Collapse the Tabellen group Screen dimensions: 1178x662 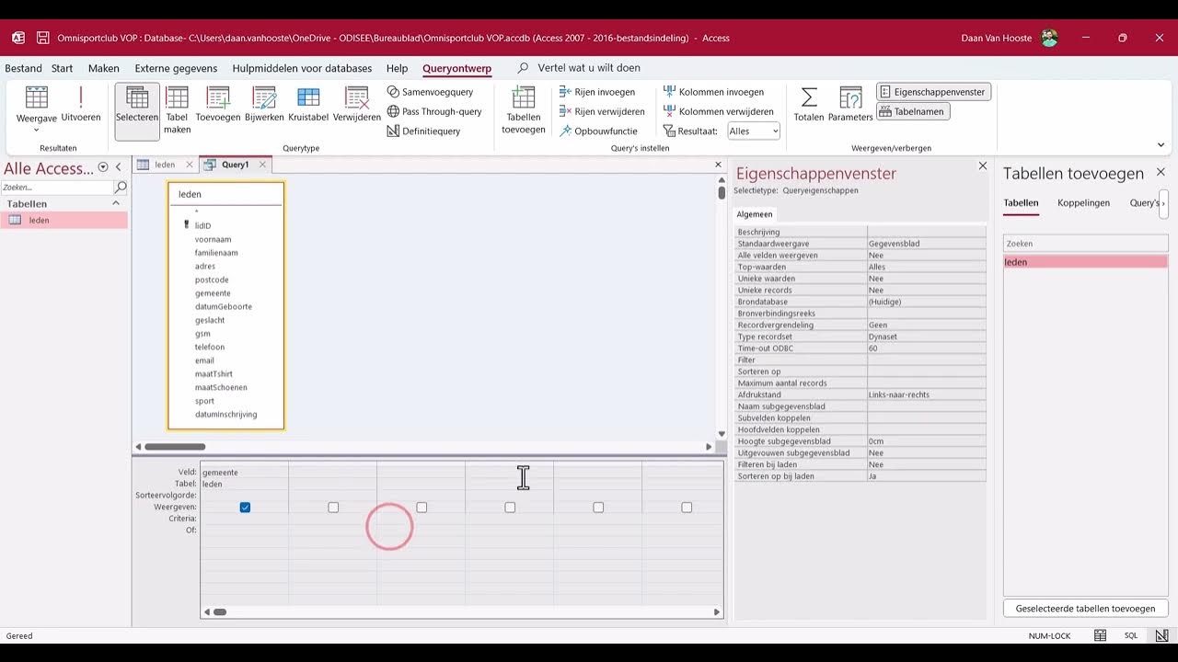coord(116,203)
